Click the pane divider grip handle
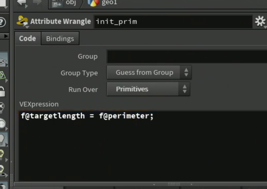 click(174, 184)
